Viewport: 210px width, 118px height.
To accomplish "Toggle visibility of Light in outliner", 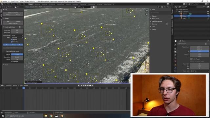I will pos(208,18).
